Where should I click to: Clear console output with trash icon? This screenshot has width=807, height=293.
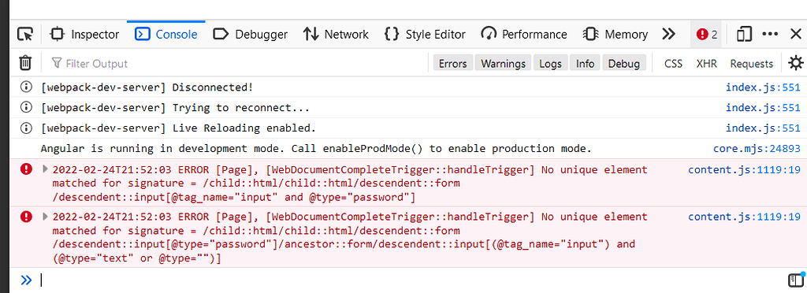pyautogui.click(x=25, y=63)
